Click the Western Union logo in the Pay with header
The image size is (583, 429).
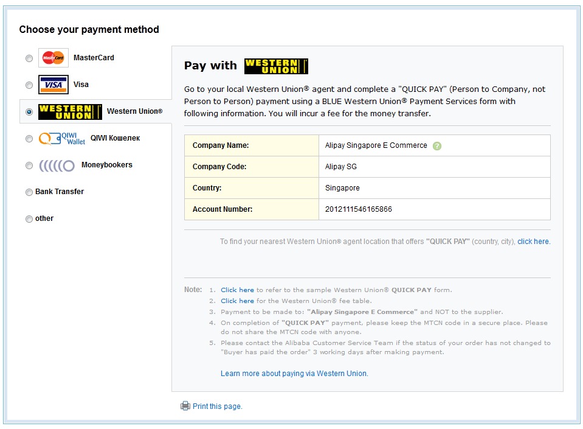pos(276,66)
